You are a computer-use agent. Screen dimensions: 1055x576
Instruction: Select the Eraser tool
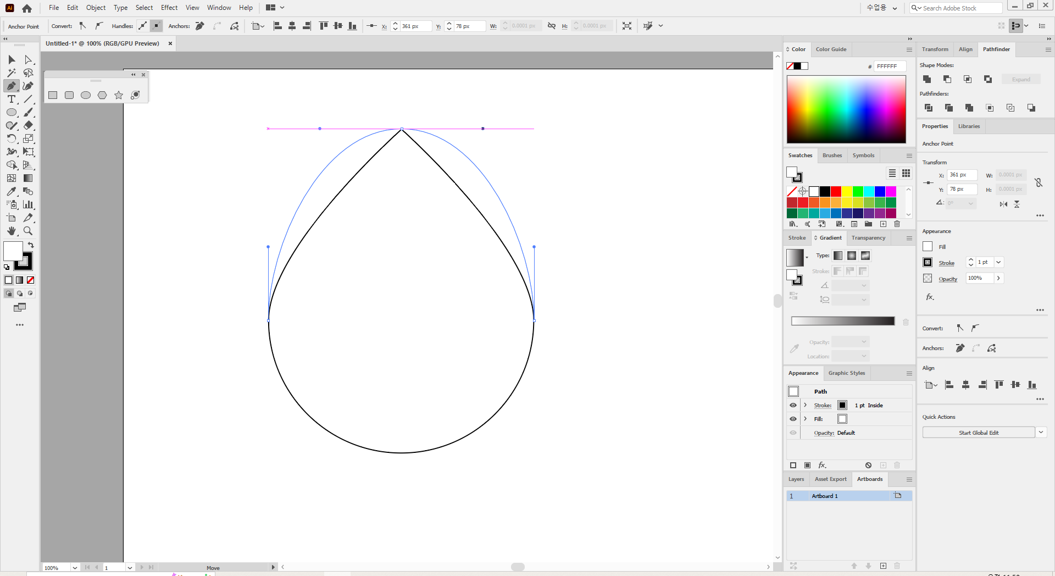click(x=28, y=125)
